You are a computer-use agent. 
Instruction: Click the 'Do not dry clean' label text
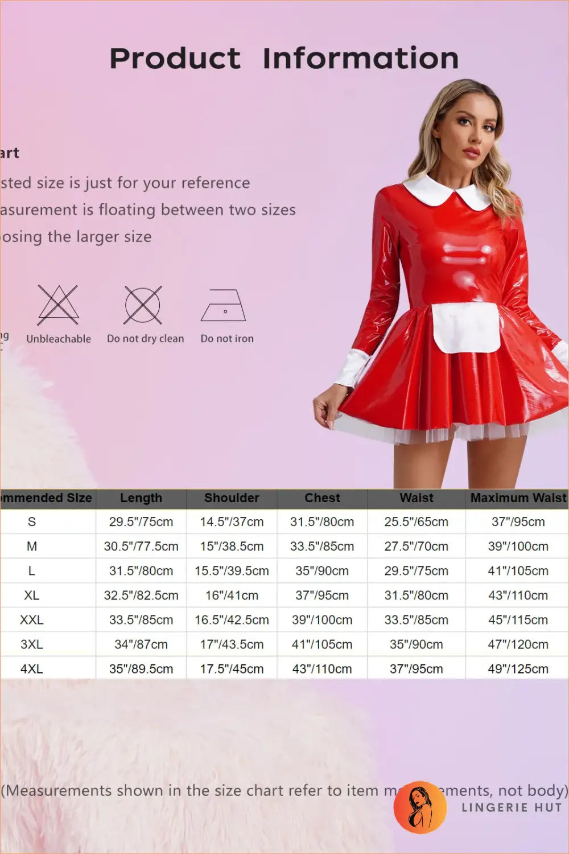[146, 339]
